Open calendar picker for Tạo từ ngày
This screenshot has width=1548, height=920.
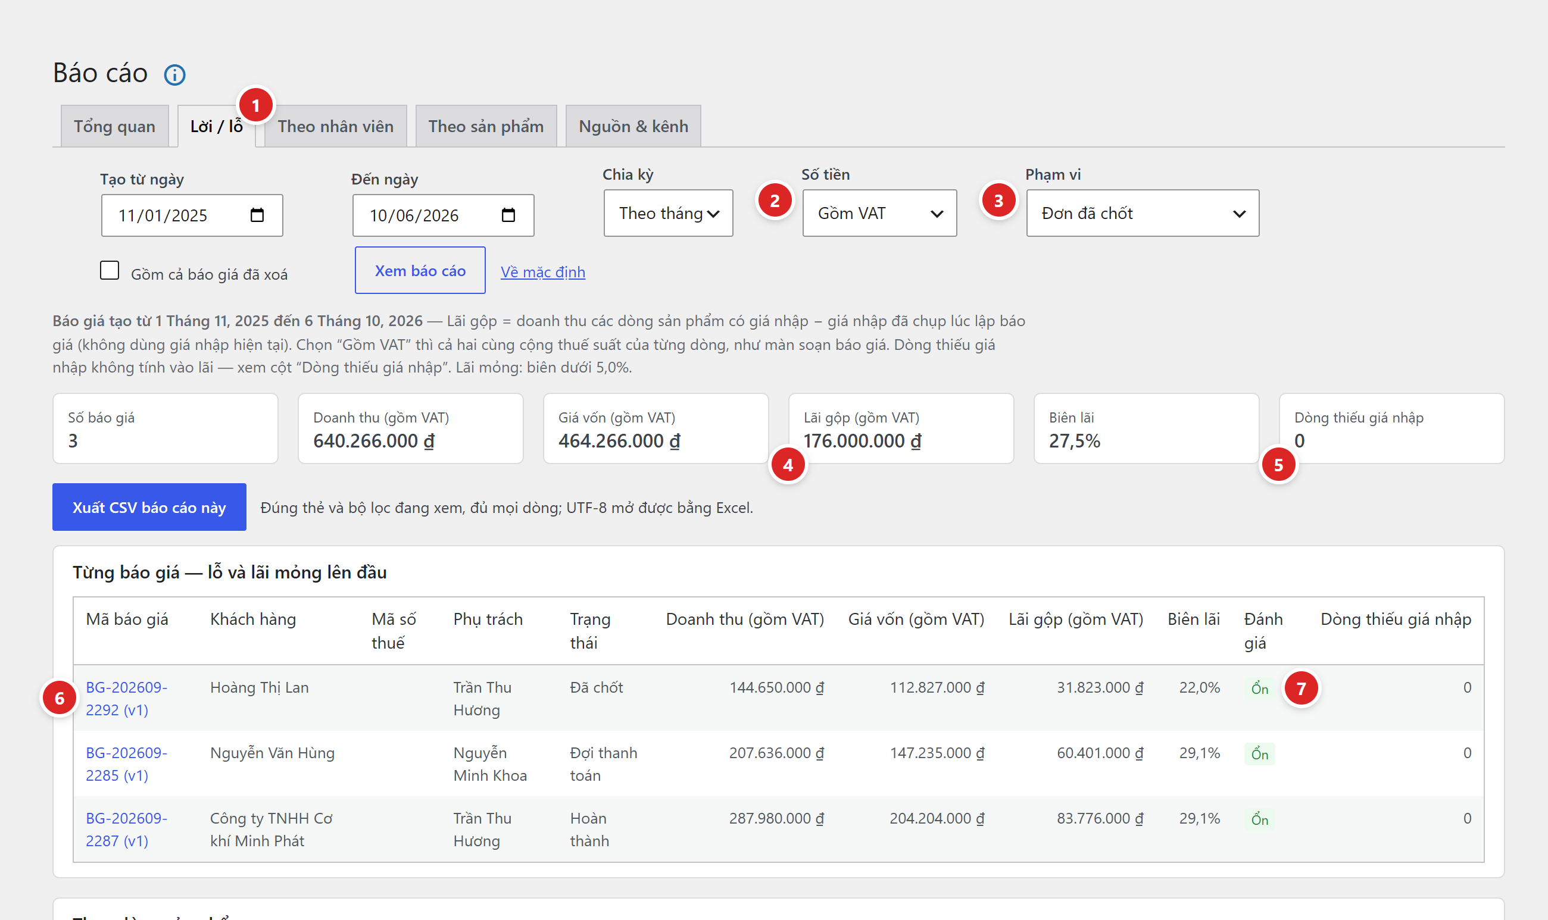(257, 215)
